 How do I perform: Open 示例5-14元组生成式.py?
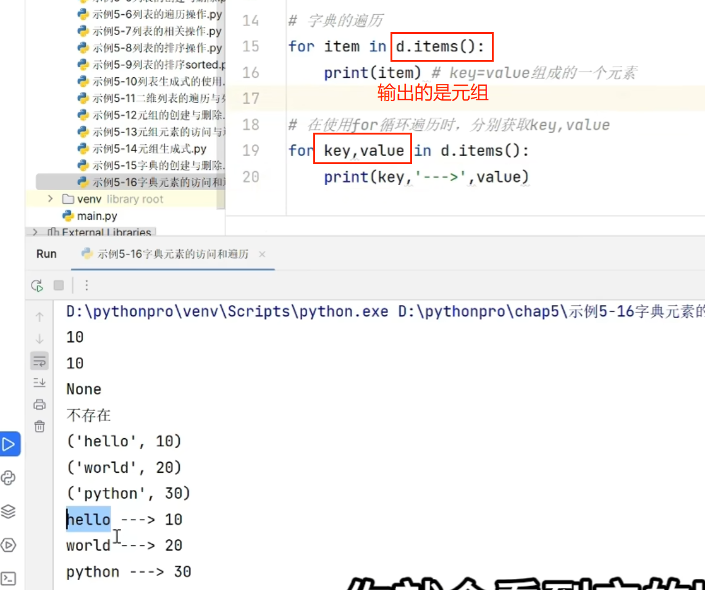click(x=142, y=149)
